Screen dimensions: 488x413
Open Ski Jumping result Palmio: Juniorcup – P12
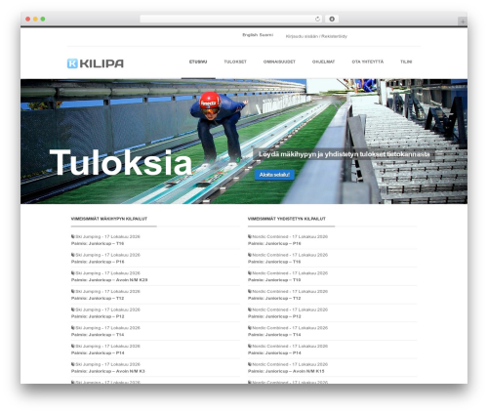[98, 316]
